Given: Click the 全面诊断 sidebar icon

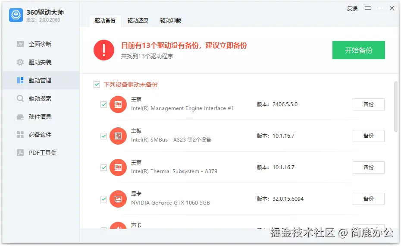Looking at the screenshot, I should click(x=20, y=44).
